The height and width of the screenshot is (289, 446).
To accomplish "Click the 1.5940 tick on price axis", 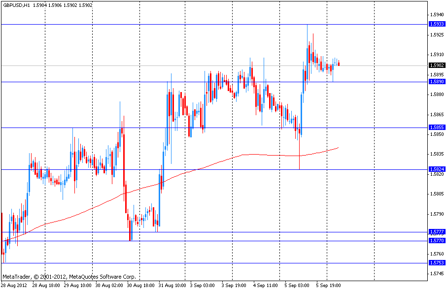I will tap(437, 15).
